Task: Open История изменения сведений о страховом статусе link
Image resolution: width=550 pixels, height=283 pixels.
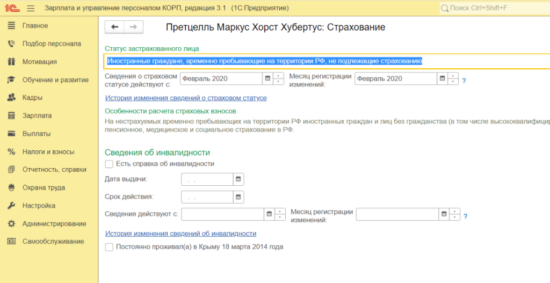Action: 186,98
